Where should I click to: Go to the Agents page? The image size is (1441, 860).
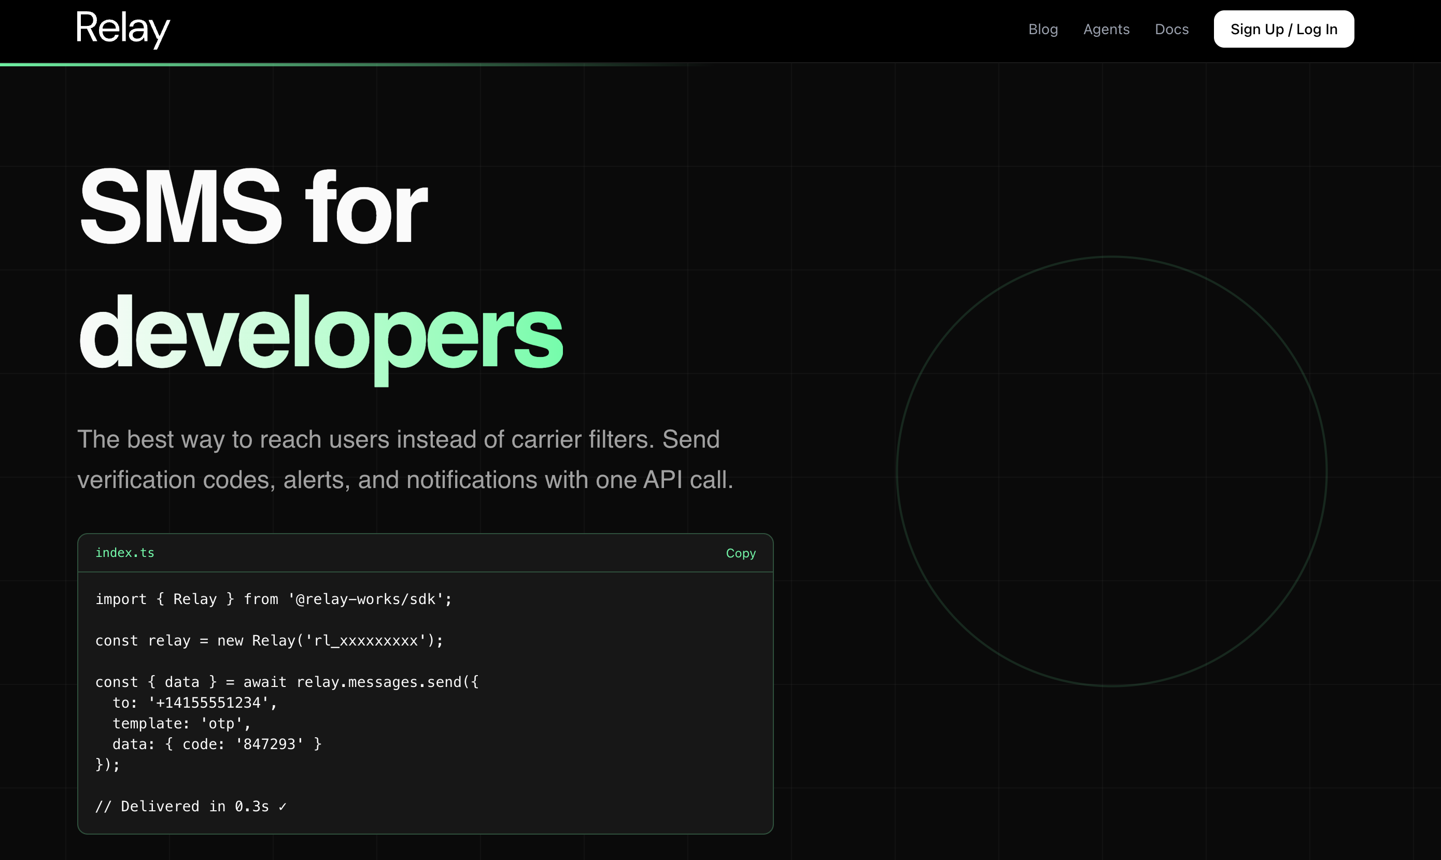[x=1106, y=29]
